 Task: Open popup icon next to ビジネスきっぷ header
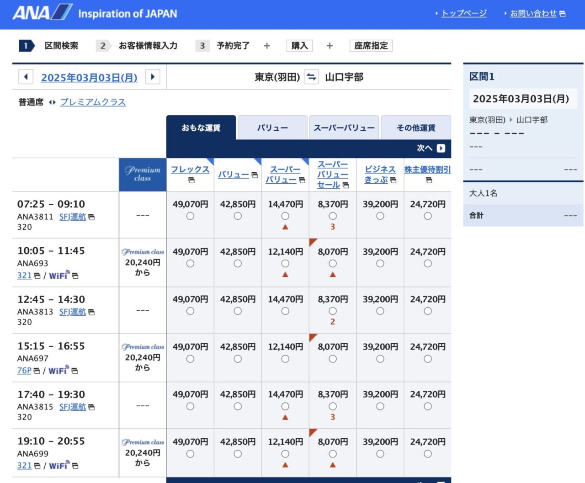[393, 180]
